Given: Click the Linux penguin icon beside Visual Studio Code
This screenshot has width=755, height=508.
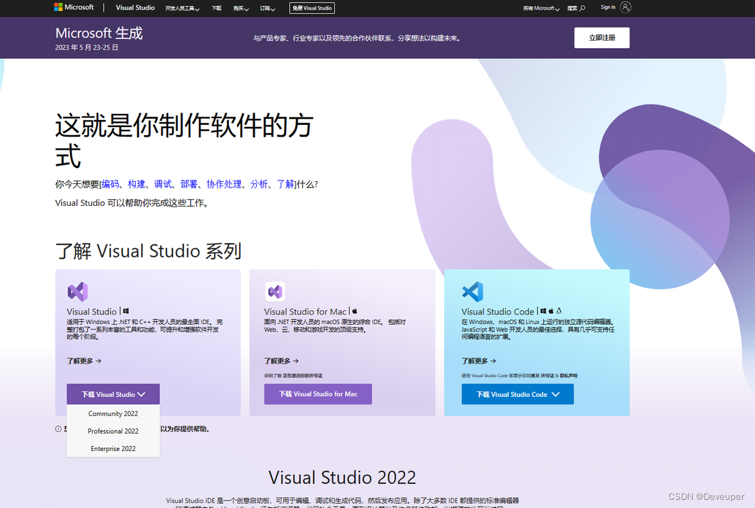Looking at the screenshot, I should tap(559, 311).
